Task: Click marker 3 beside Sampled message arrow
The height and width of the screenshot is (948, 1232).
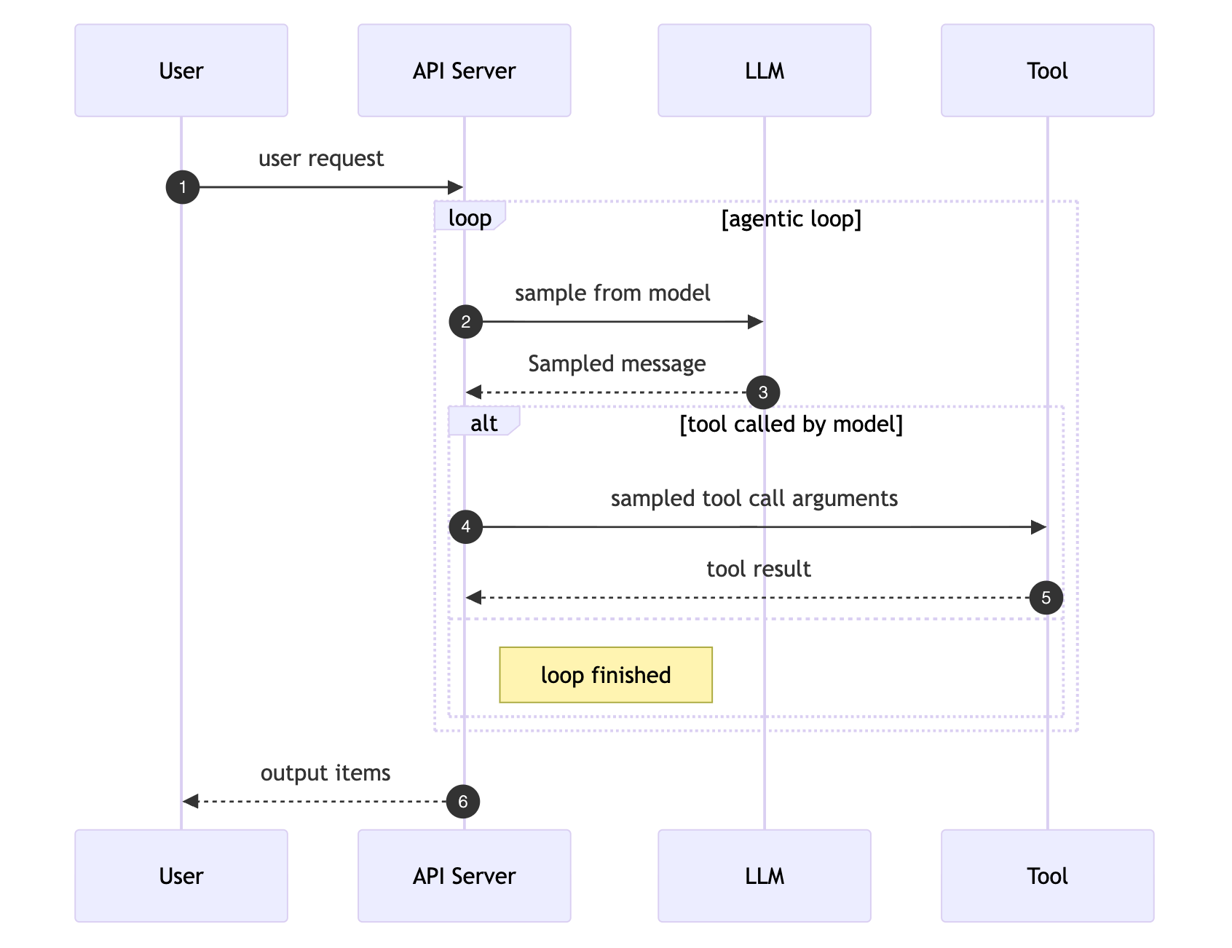Action: [x=763, y=392]
